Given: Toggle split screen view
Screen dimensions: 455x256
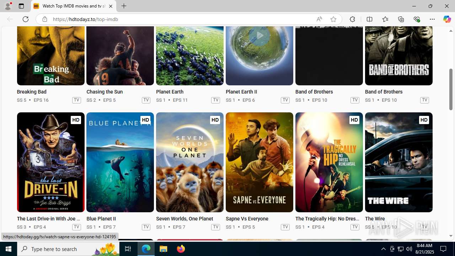Looking at the screenshot, I should 369,19.
